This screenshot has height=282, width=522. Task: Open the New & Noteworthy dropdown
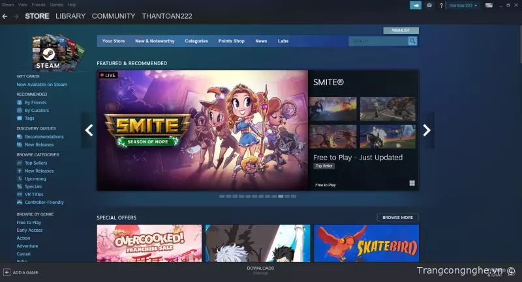[155, 41]
